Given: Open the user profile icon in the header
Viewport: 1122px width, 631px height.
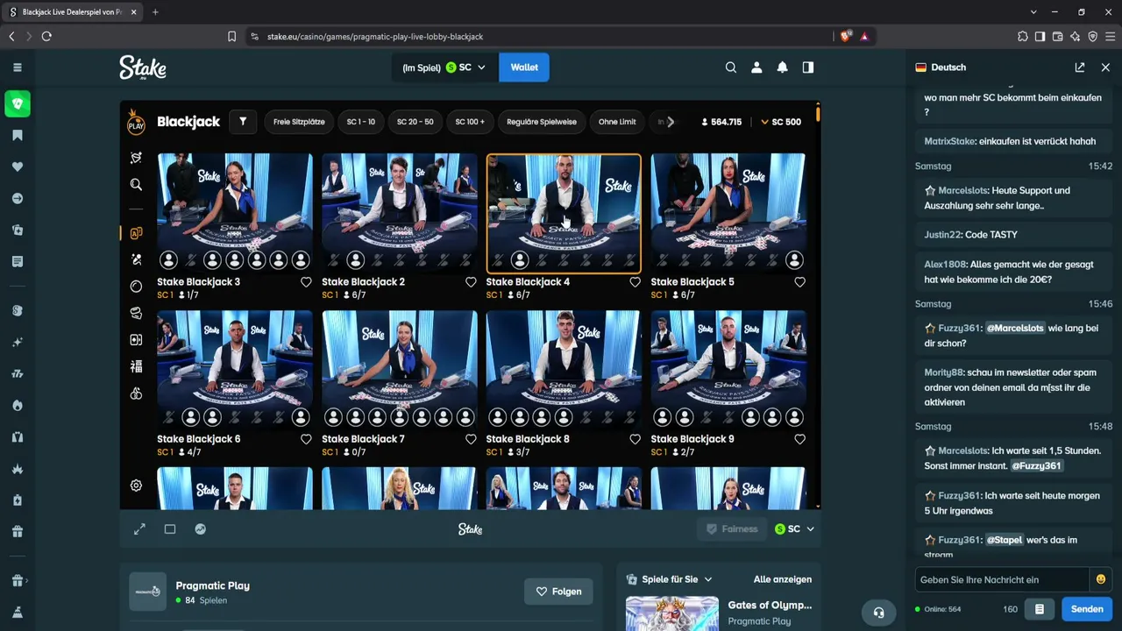Looking at the screenshot, I should [756, 67].
